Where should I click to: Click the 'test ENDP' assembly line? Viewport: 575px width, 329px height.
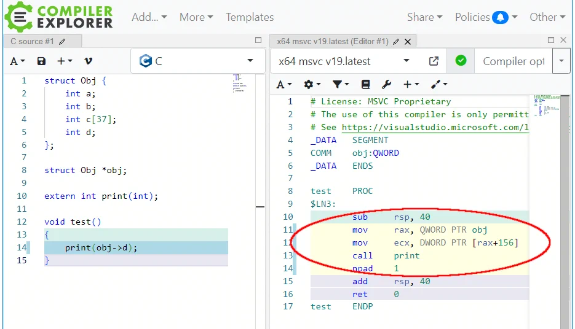pyautogui.click(x=342, y=307)
